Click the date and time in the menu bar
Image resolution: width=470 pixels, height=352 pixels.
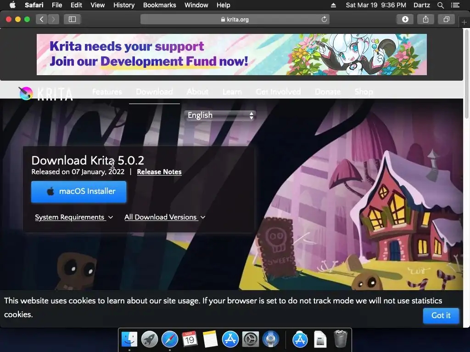[376, 5]
